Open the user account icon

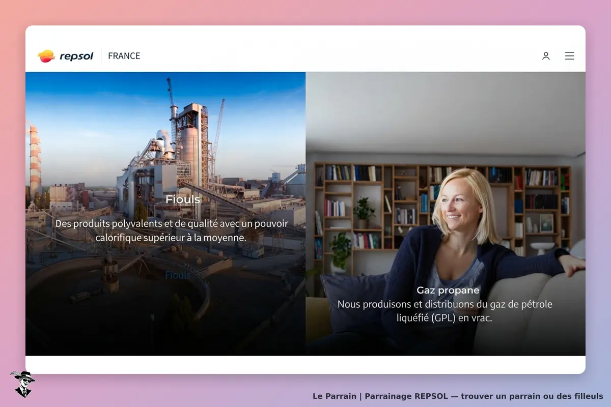(x=546, y=56)
